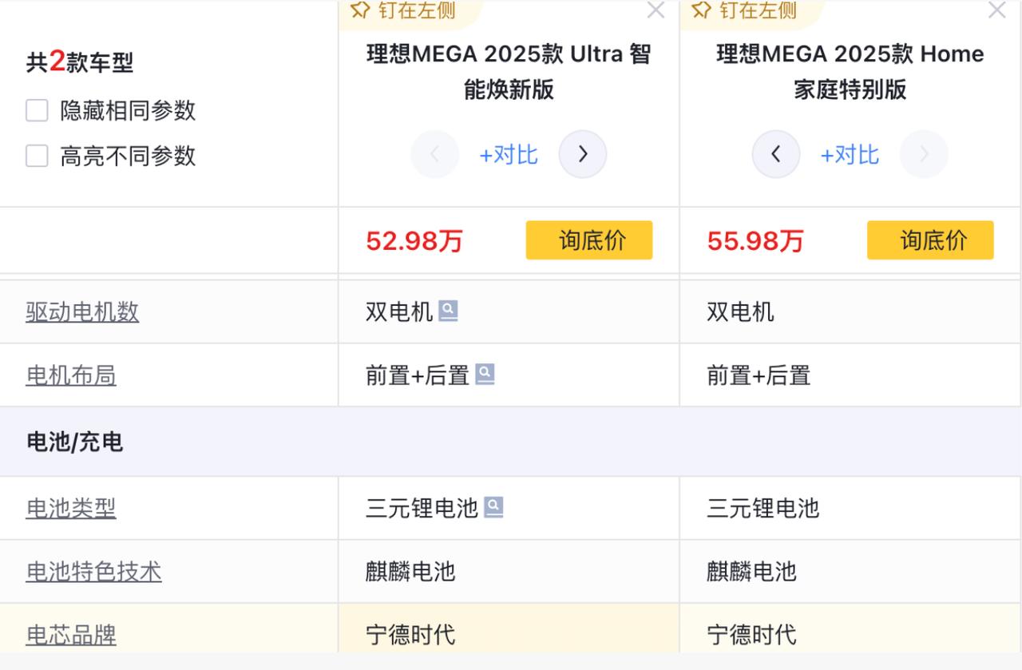
Task: Click the info icon next to 三元锂电池
Action: [494, 507]
